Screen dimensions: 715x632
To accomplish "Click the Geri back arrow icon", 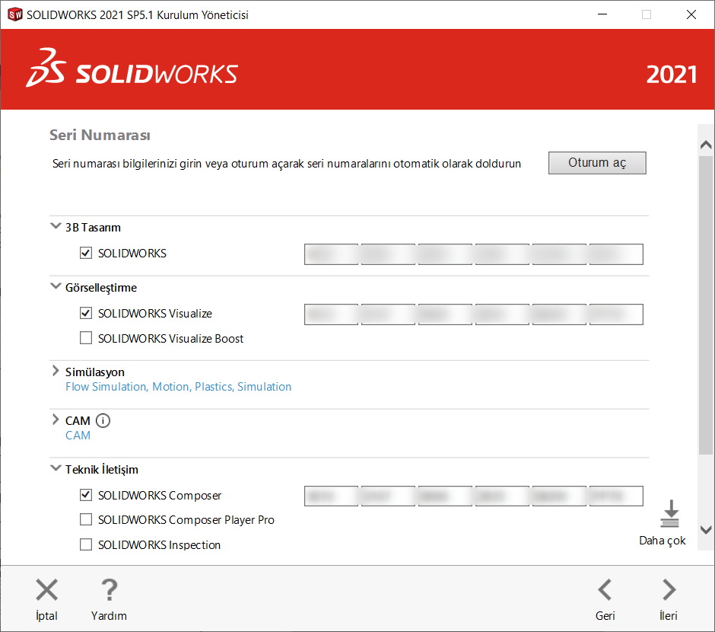I will point(605,589).
